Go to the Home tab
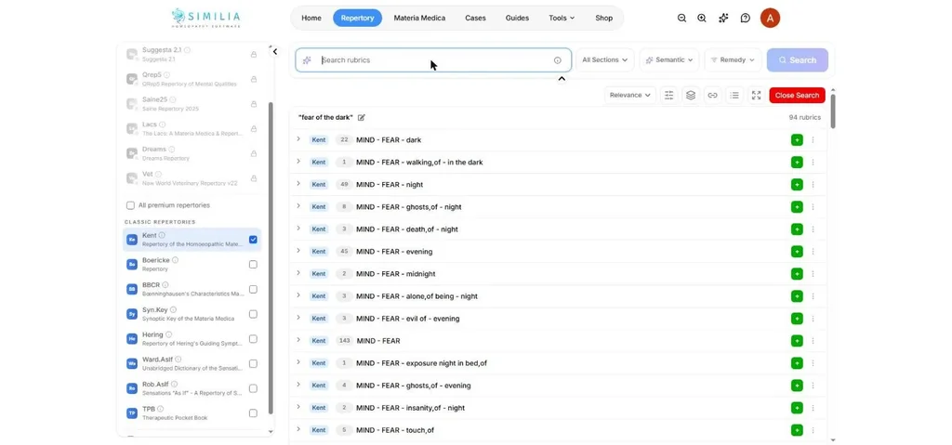This screenshot has width=952, height=445. coord(311,19)
